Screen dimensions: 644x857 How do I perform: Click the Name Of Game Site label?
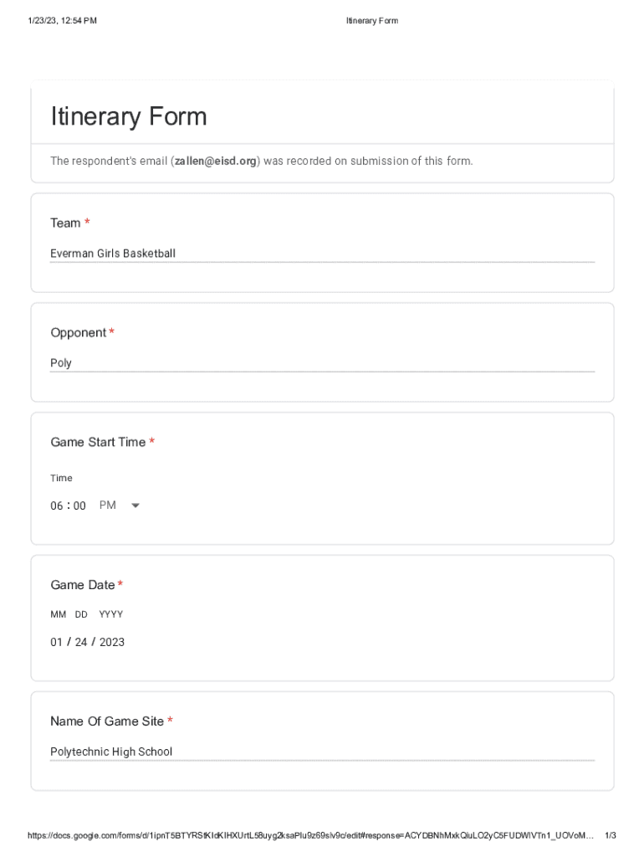(x=107, y=721)
